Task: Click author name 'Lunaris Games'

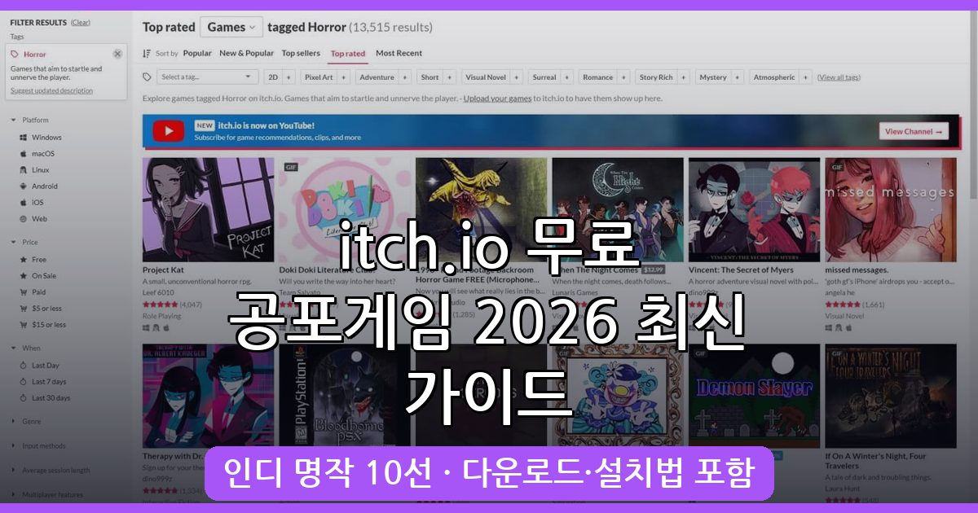Action: tap(575, 292)
